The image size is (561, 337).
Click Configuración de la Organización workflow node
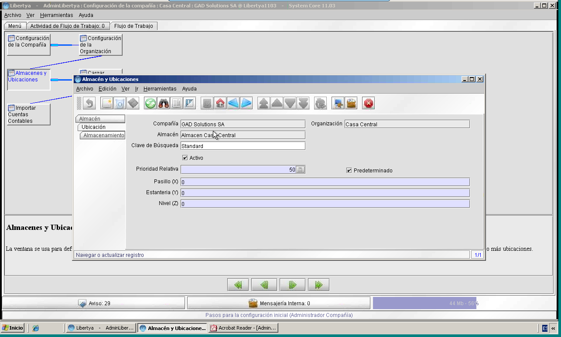[101, 44]
